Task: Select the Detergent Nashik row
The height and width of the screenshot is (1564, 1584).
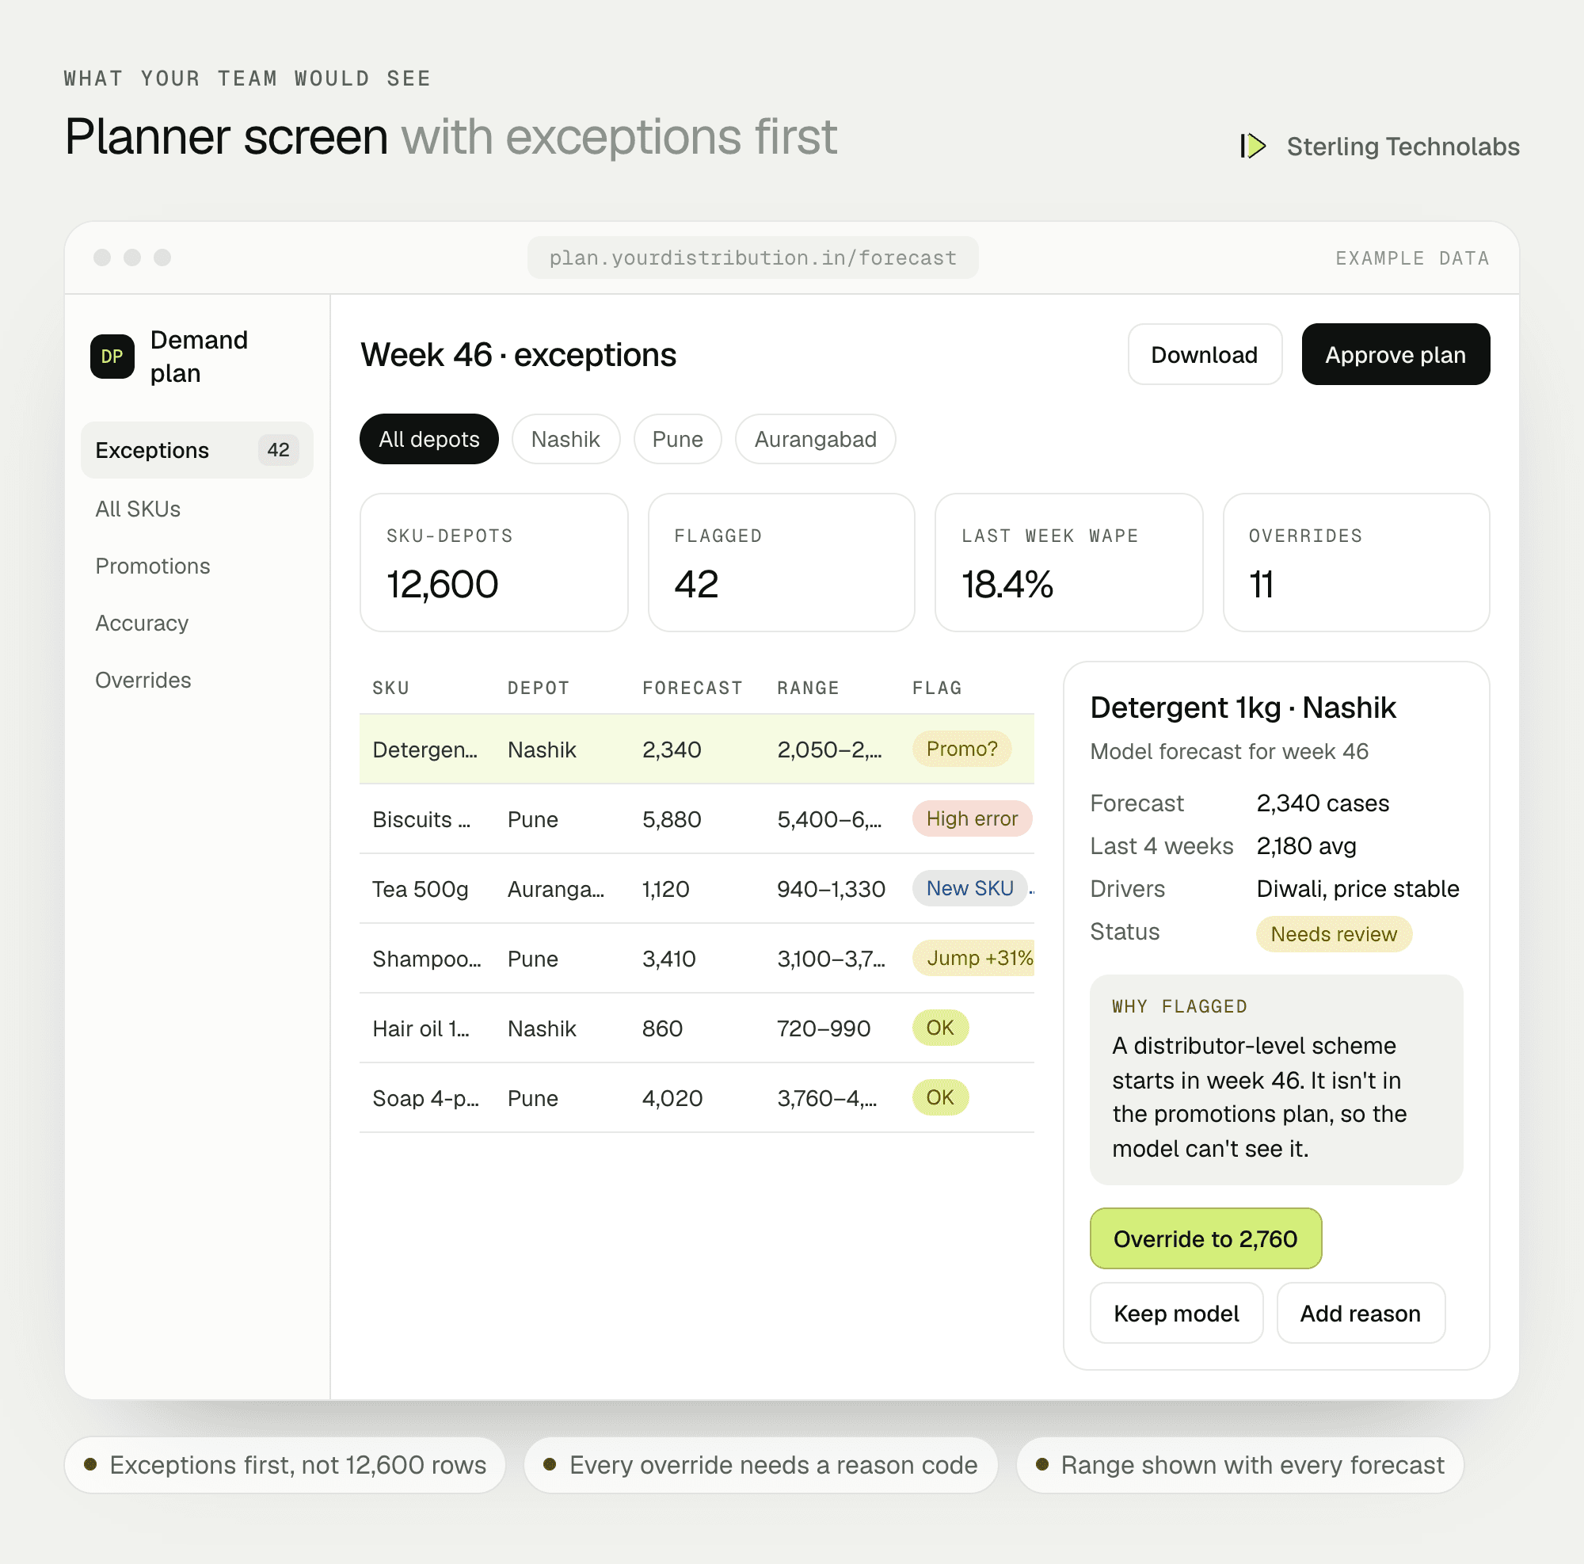Action: tap(697, 750)
